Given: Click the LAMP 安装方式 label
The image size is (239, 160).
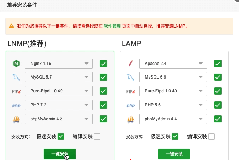Looking at the screenshot, I should [x=135, y=137].
